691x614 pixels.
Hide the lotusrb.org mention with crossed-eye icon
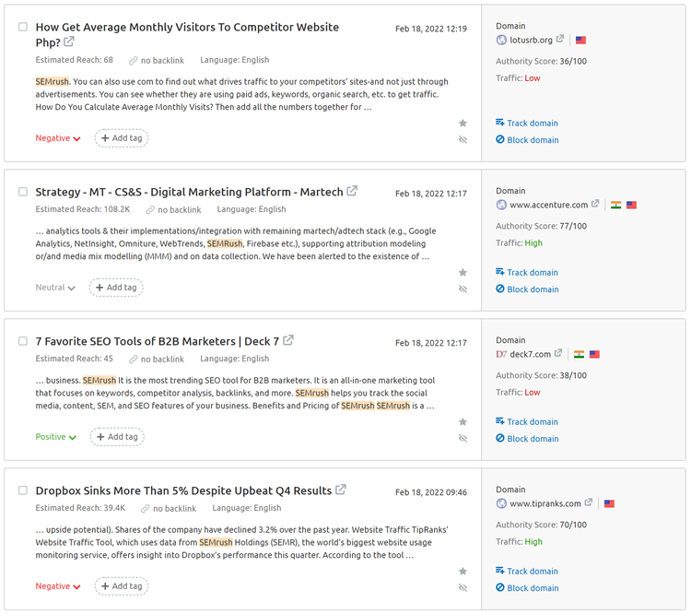(463, 140)
